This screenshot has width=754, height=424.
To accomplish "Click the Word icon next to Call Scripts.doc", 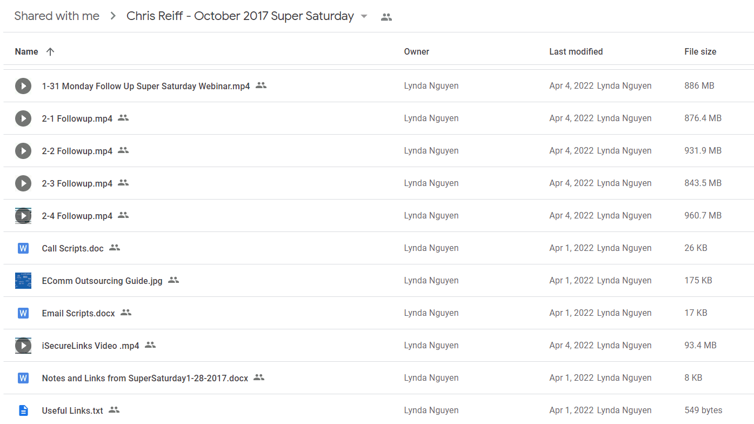I will 23,248.
